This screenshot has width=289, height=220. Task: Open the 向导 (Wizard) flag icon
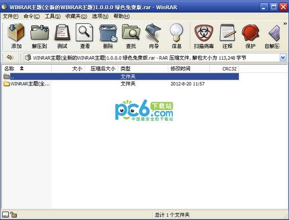(153, 33)
